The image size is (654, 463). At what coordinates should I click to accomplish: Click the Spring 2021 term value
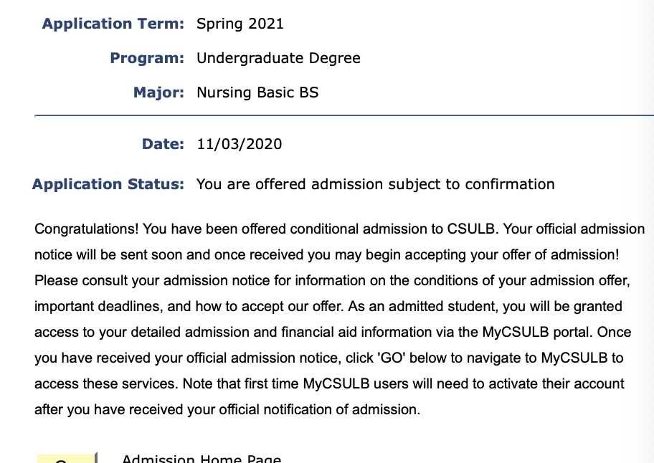240,24
